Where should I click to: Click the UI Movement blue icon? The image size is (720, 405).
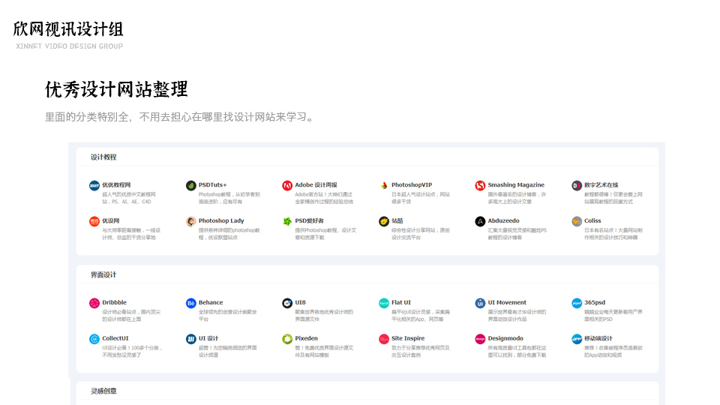(x=480, y=303)
